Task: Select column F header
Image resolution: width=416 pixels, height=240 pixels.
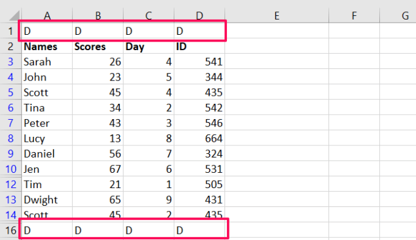Action: (354, 15)
